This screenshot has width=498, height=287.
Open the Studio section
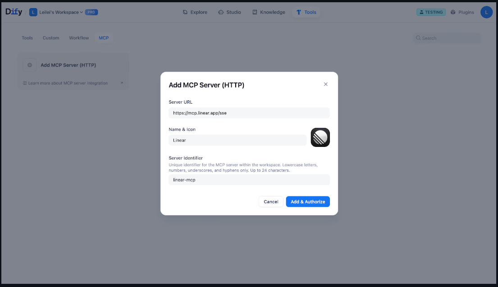[230, 12]
